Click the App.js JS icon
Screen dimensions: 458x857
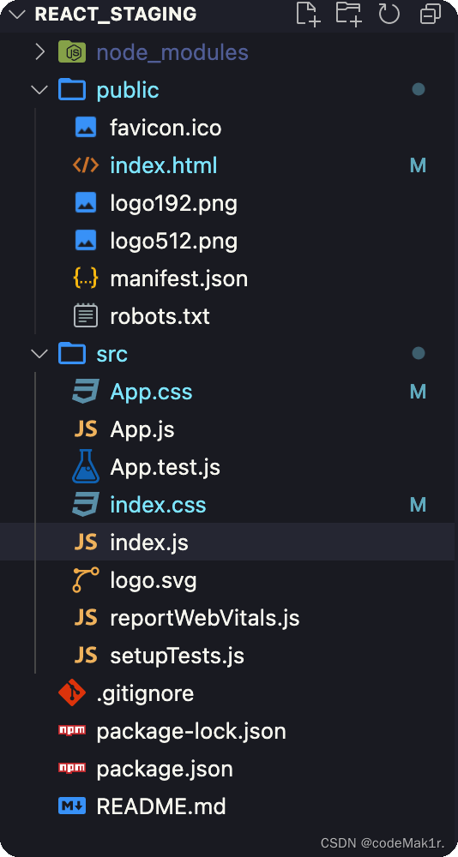pos(86,429)
